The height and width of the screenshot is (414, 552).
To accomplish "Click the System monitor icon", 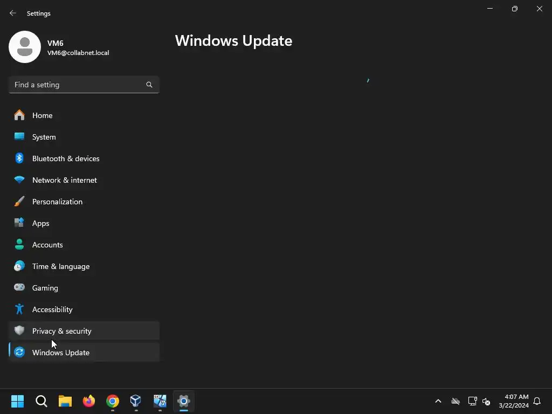I will [x=19, y=136].
